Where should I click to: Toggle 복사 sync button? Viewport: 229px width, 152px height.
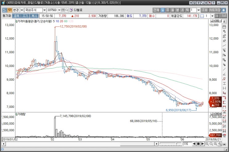(34, 16)
